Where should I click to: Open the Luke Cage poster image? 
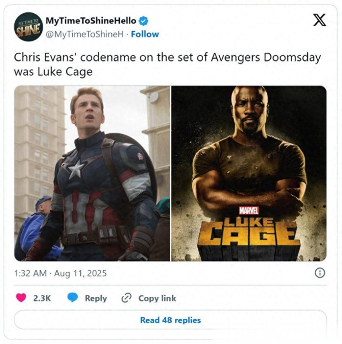[249, 173]
